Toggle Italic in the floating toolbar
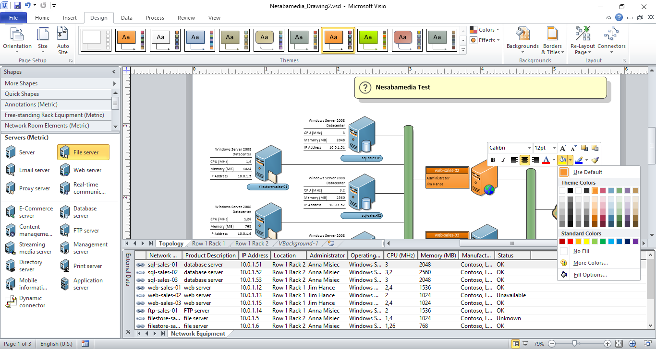 [x=503, y=160]
